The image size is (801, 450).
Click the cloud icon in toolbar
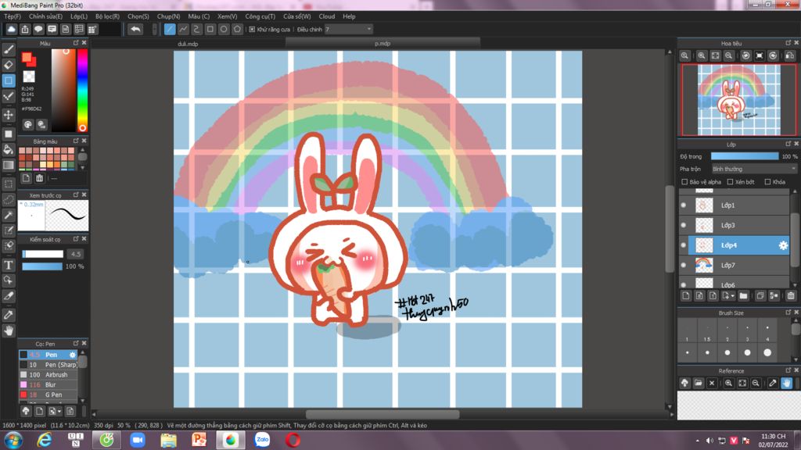(x=11, y=29)
